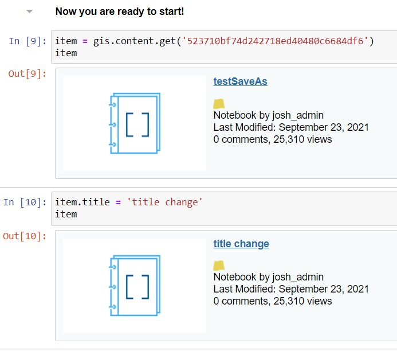Click the Out[10] output prompt
Viewport: 397px width, 351px height.
[x=25, y=236]
